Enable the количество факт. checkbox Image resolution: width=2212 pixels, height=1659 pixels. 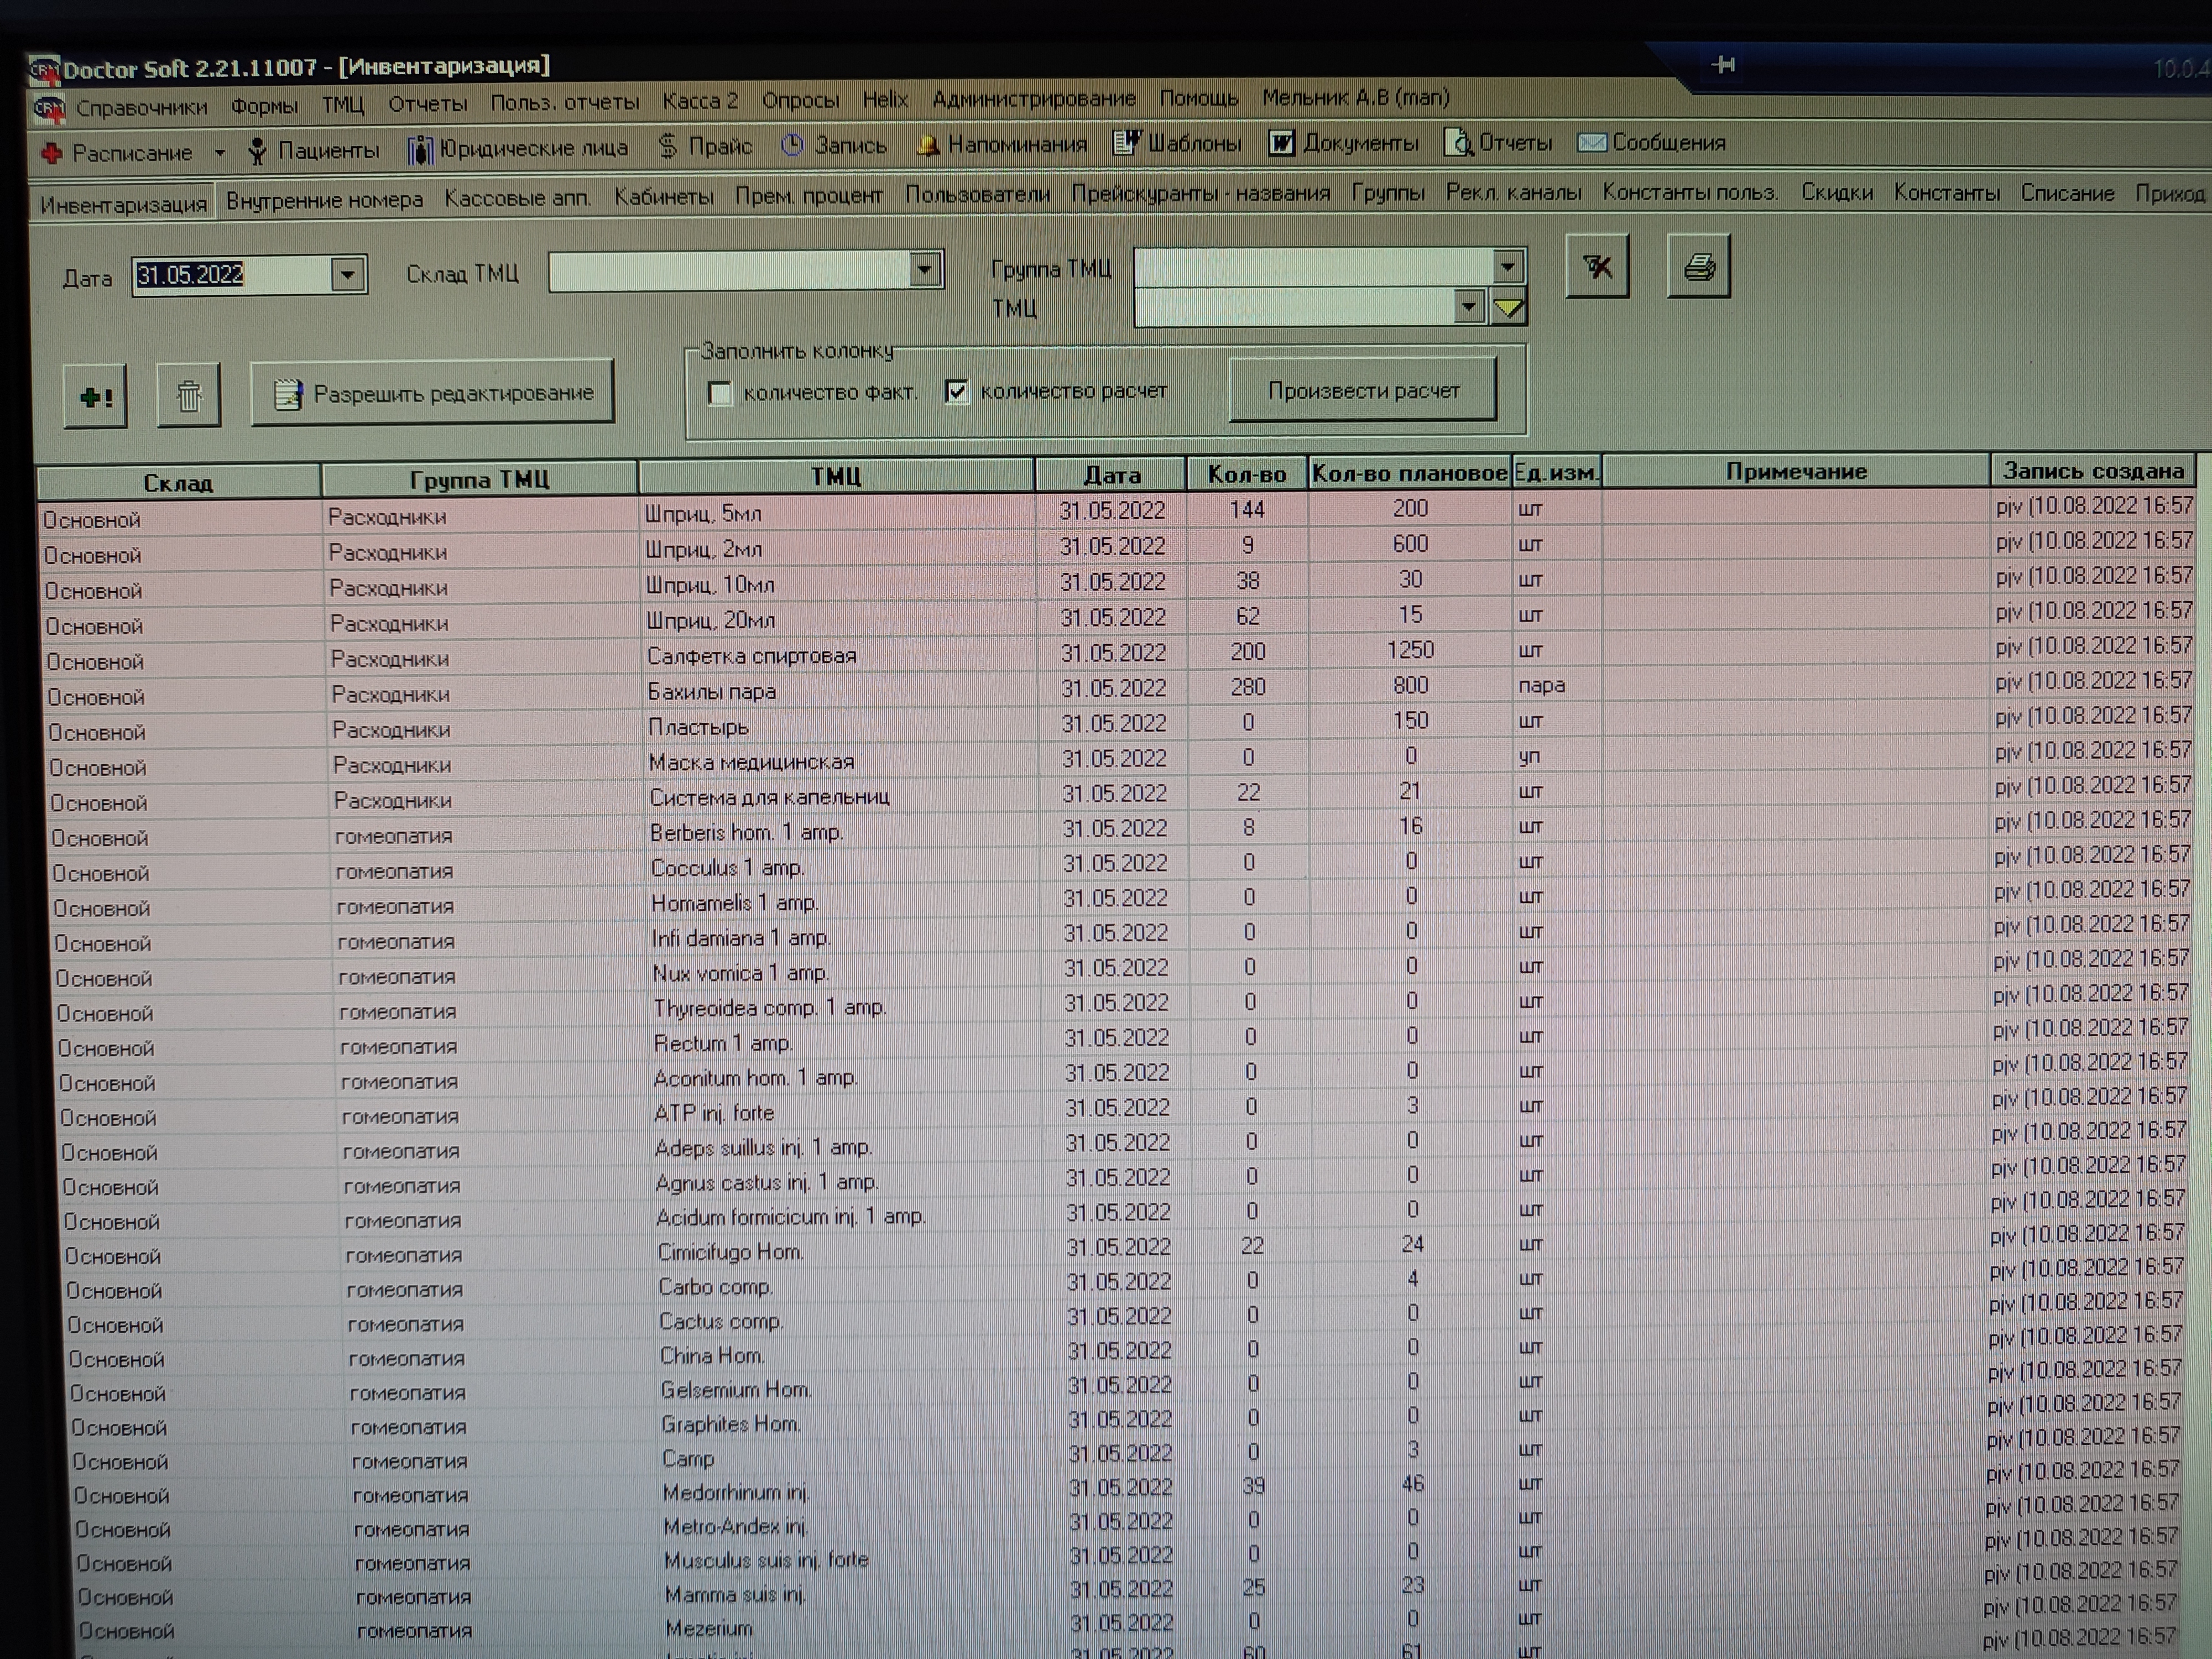tap(719, 393)
